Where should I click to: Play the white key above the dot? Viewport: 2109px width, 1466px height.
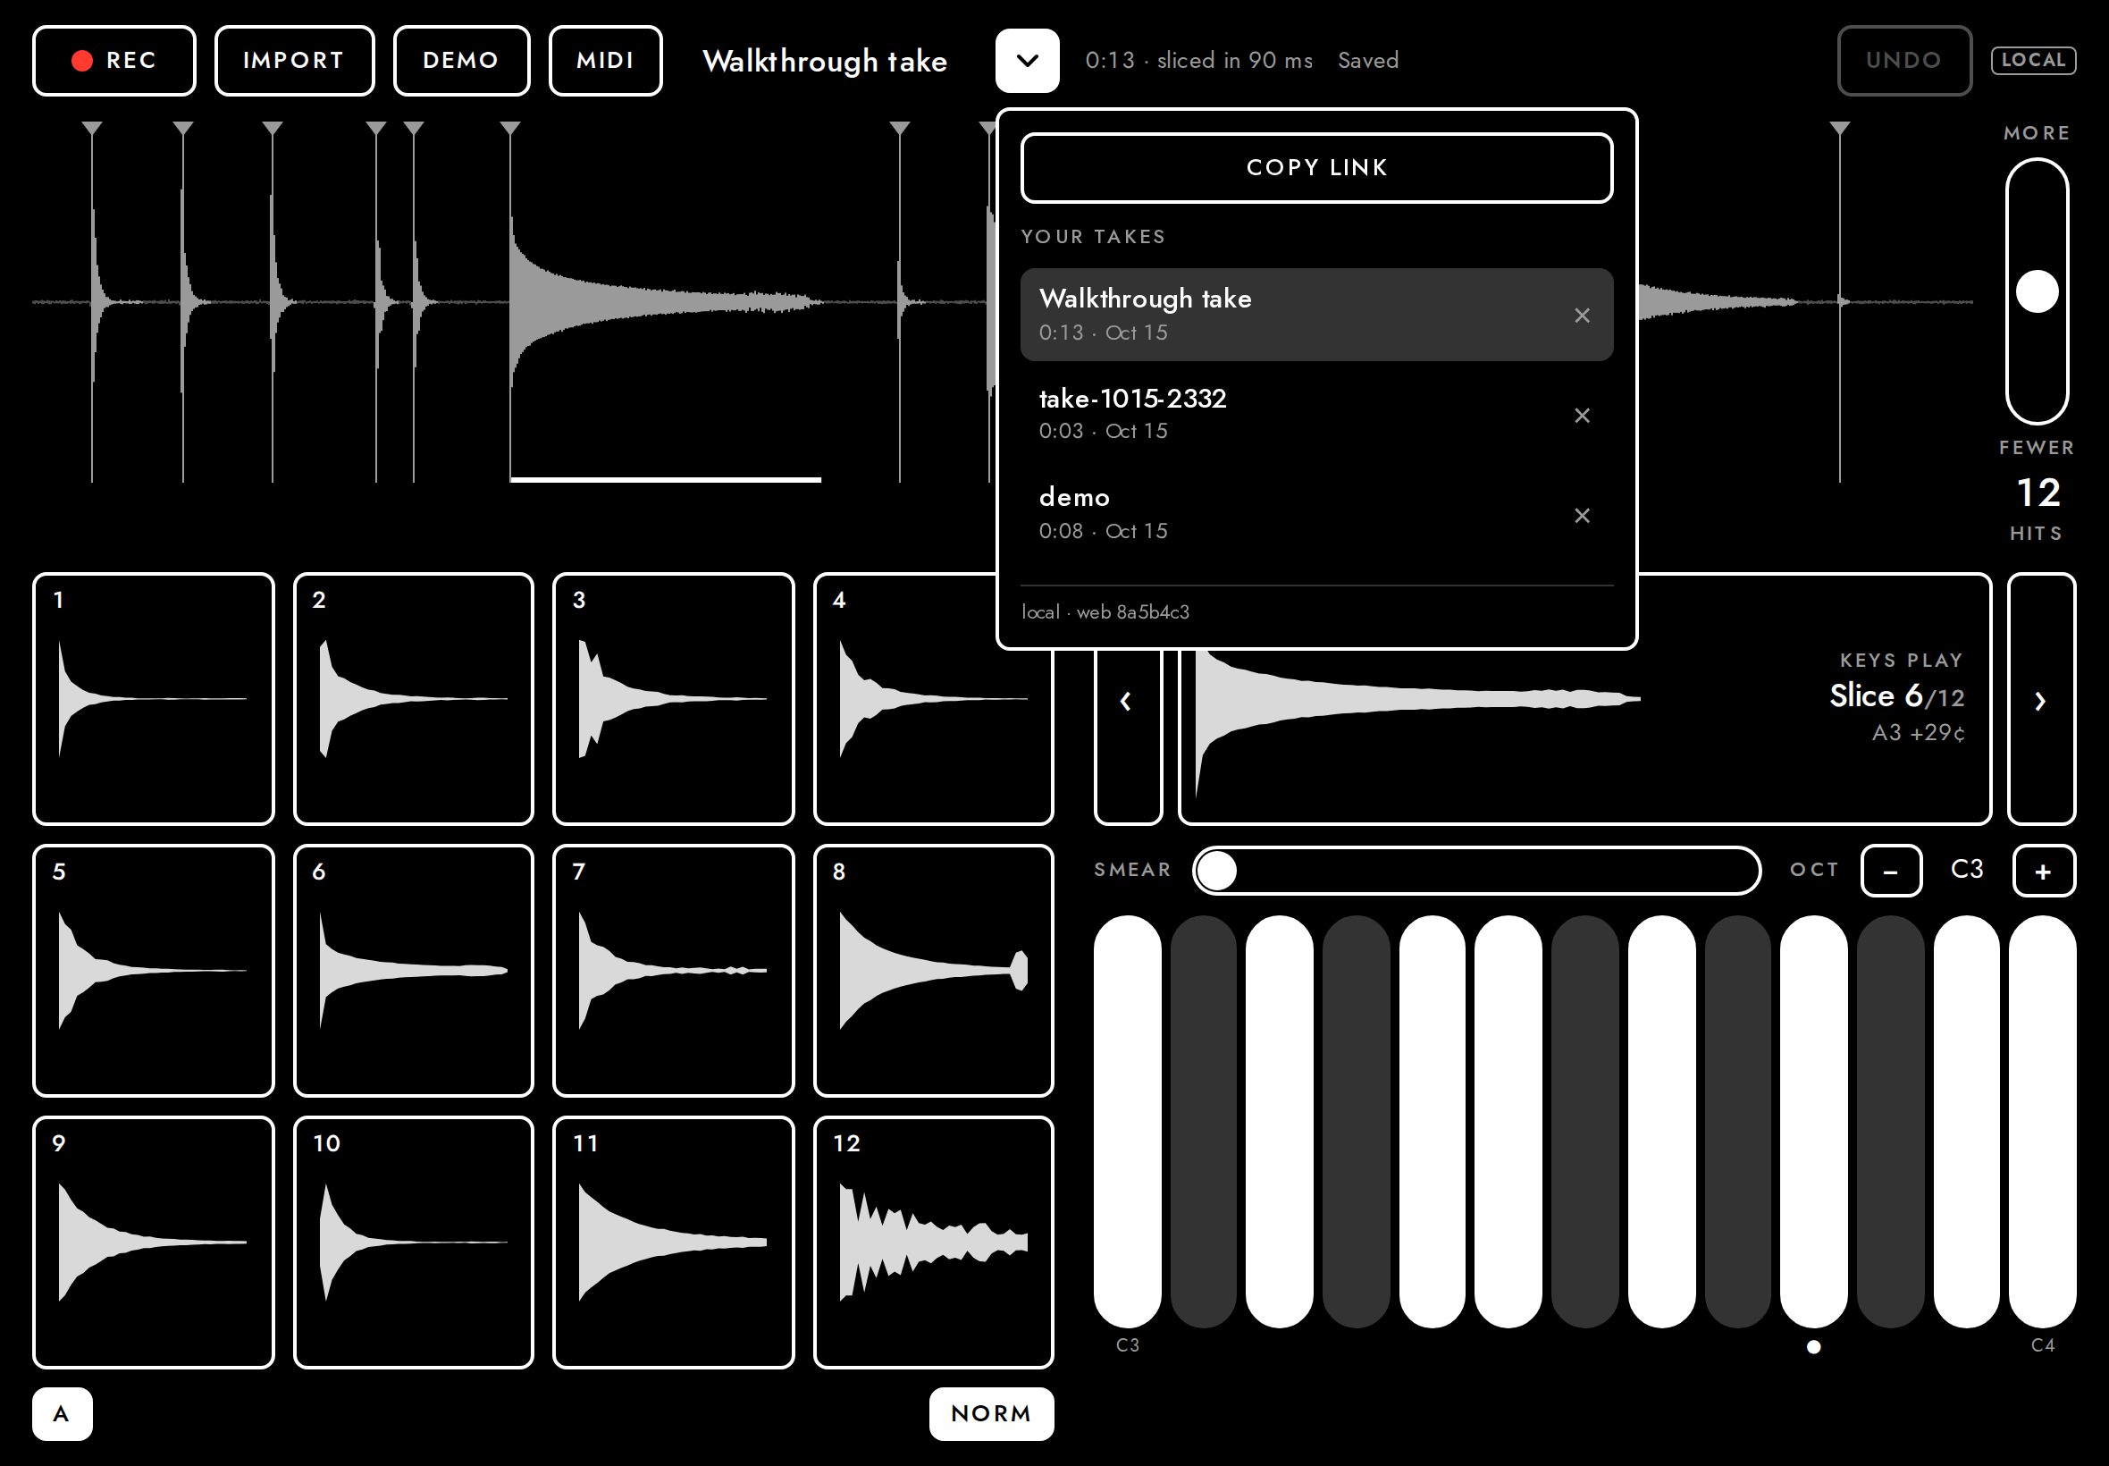tap(1813, 1122)
